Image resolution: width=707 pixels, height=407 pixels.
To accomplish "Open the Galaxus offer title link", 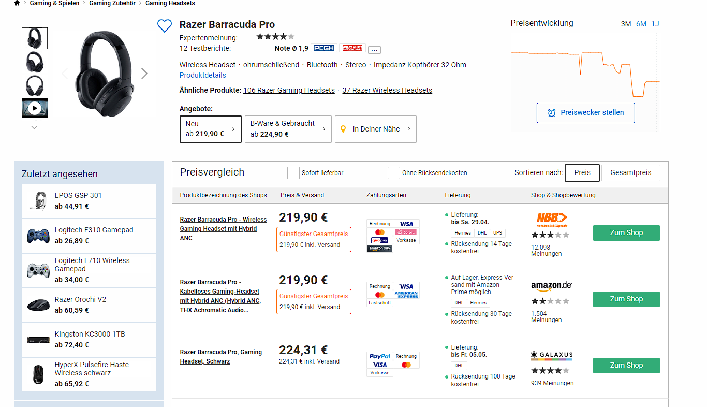I will (221, 357).
